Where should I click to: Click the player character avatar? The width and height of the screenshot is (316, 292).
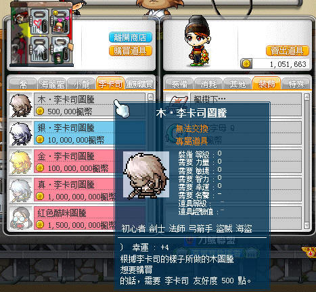(198, 41)
